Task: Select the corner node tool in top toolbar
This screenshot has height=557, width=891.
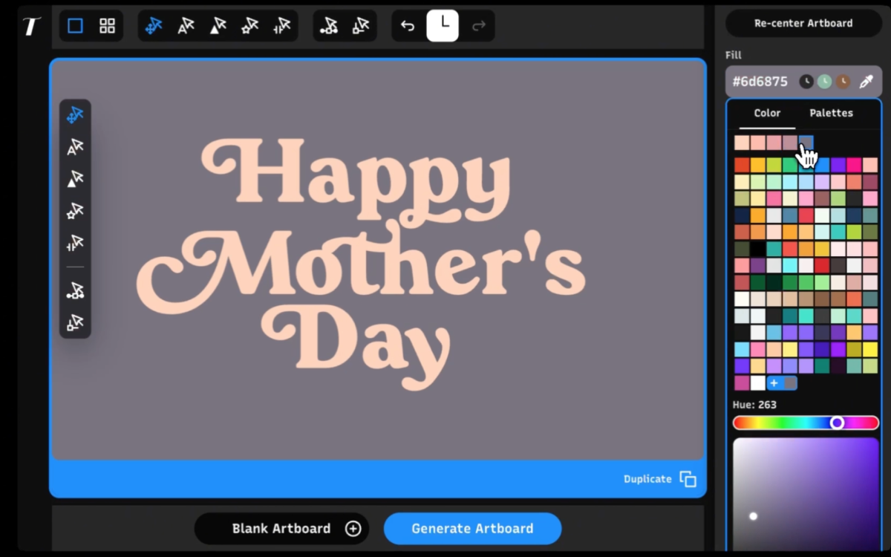Action: coord(361,26)
